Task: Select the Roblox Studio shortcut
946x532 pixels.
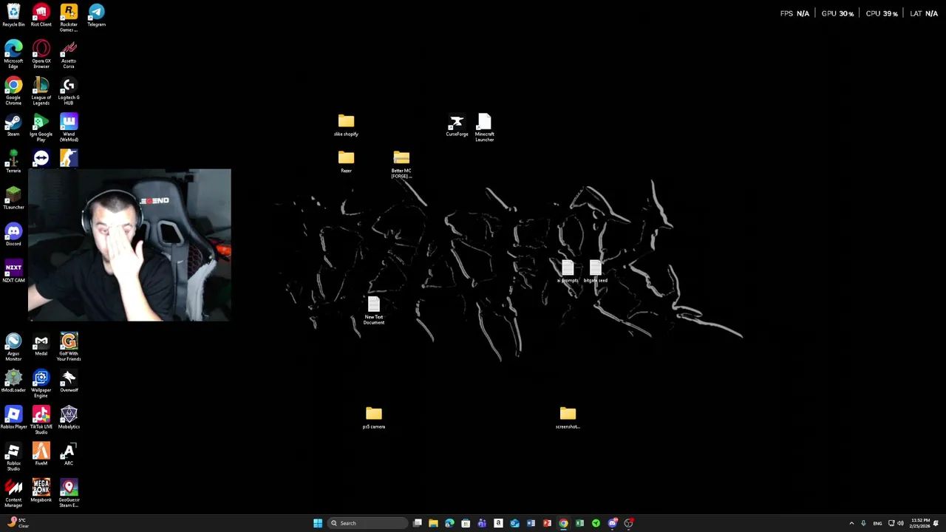Action: pos(13,457)
